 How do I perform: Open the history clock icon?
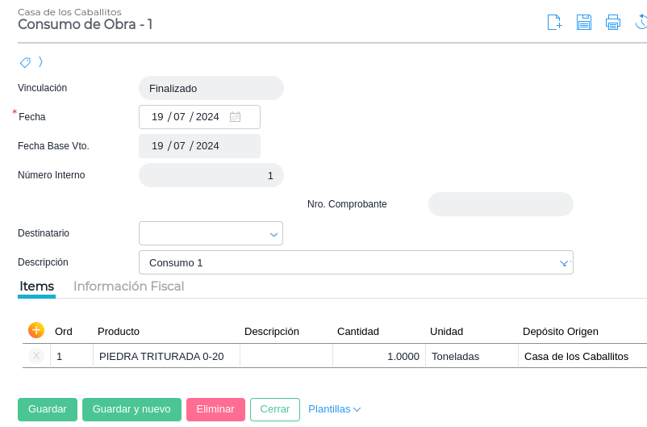point(641,23)
